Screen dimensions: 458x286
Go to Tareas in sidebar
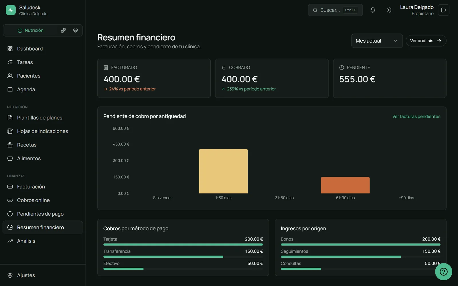tap(43, 62)
